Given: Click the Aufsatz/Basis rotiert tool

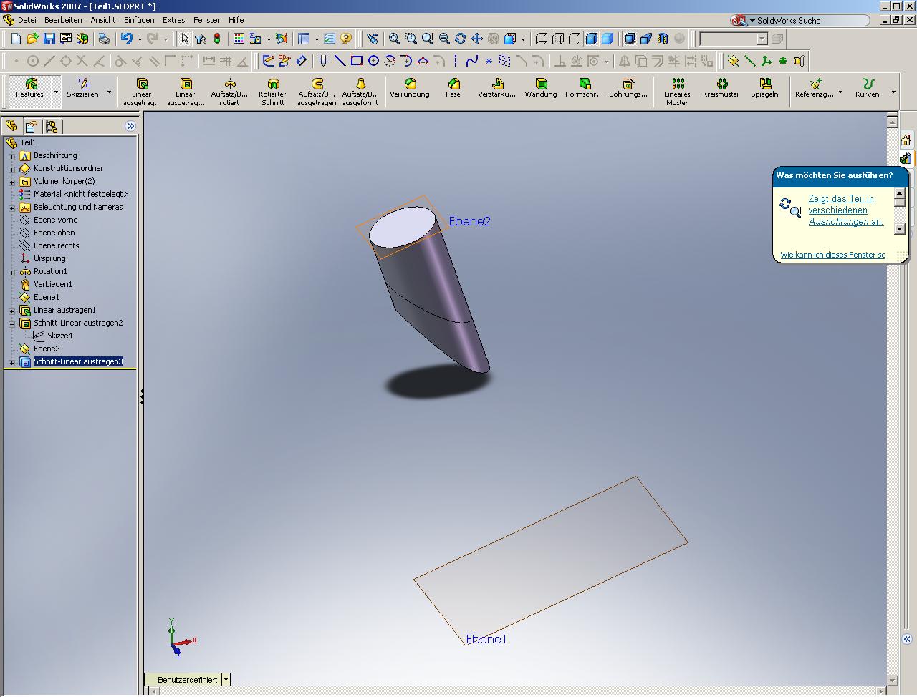Looking at the screenshot, I should click(229, 92).
